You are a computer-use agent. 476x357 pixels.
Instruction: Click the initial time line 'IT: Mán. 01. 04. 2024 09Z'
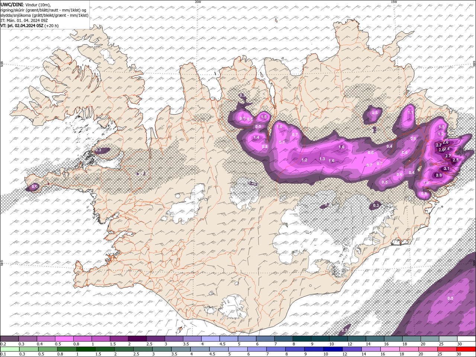tap(25, 20)
